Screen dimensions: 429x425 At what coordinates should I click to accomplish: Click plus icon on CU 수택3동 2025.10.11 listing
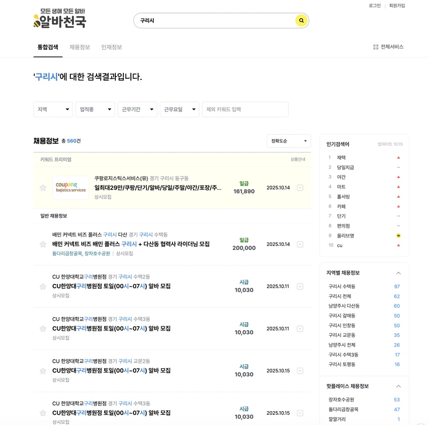(300, 329)
